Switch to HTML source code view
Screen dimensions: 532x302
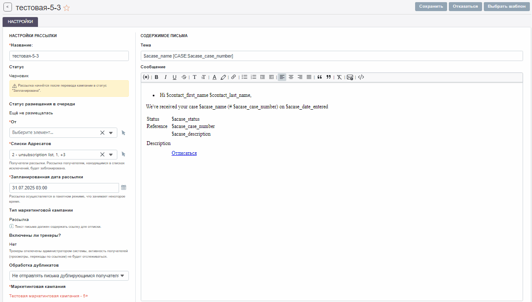[361, 77]
